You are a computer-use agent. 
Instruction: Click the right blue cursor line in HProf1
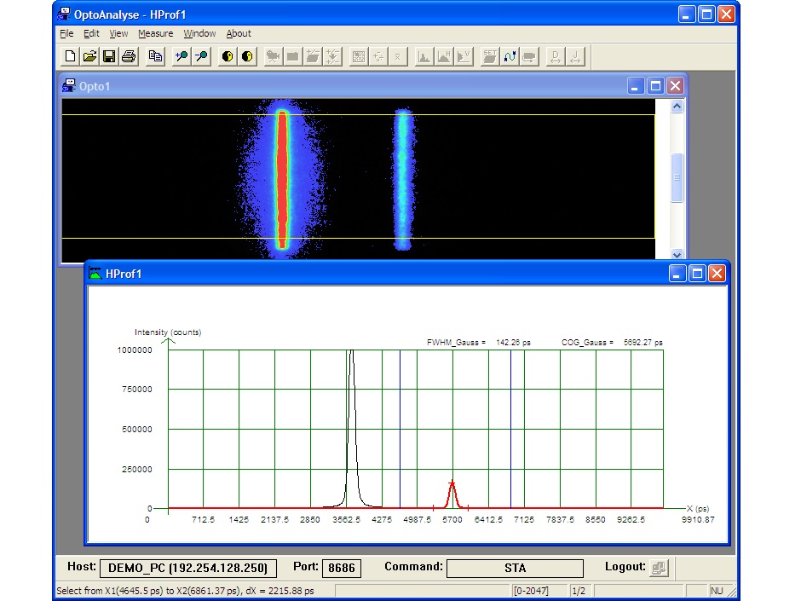coord(510,430)
